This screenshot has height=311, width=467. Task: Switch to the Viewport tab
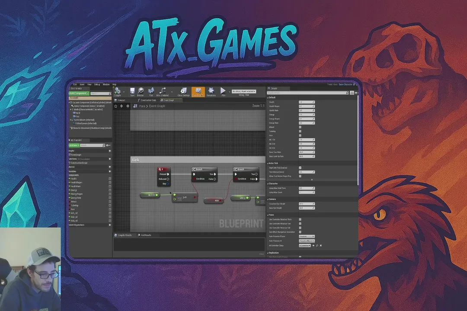pos(120,100)
